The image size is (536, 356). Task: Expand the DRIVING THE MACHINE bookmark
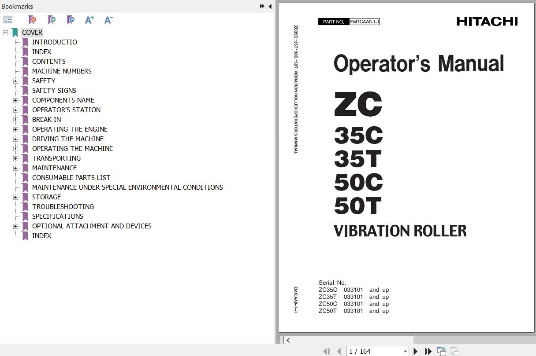pos(15,139)
